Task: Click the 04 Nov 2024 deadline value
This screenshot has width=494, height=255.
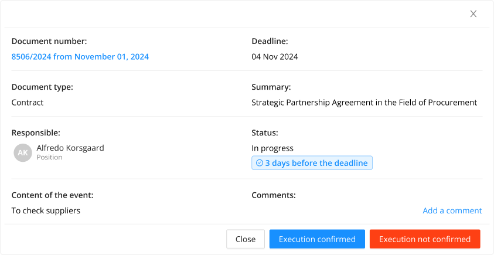Action: tap(275, 57)
